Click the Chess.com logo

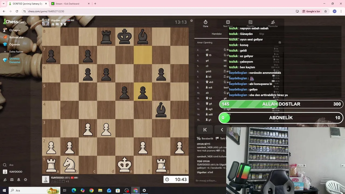tap(13, 22)
